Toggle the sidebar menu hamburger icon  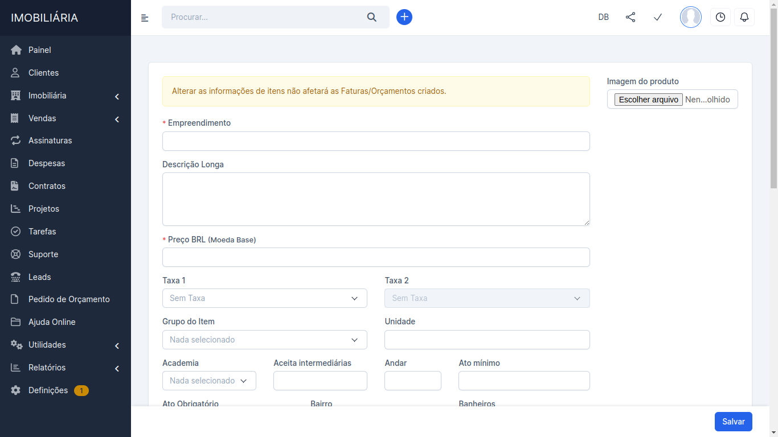pos(145,18)
